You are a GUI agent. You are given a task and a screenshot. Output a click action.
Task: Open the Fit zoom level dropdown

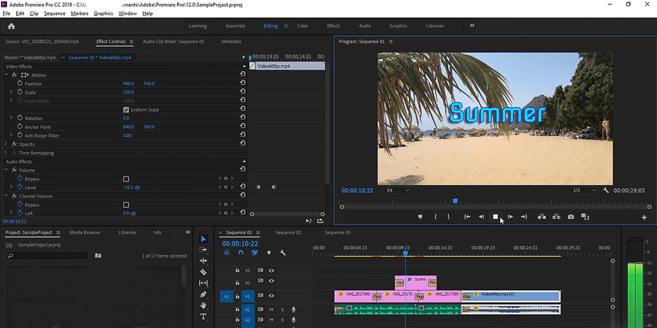397,190
